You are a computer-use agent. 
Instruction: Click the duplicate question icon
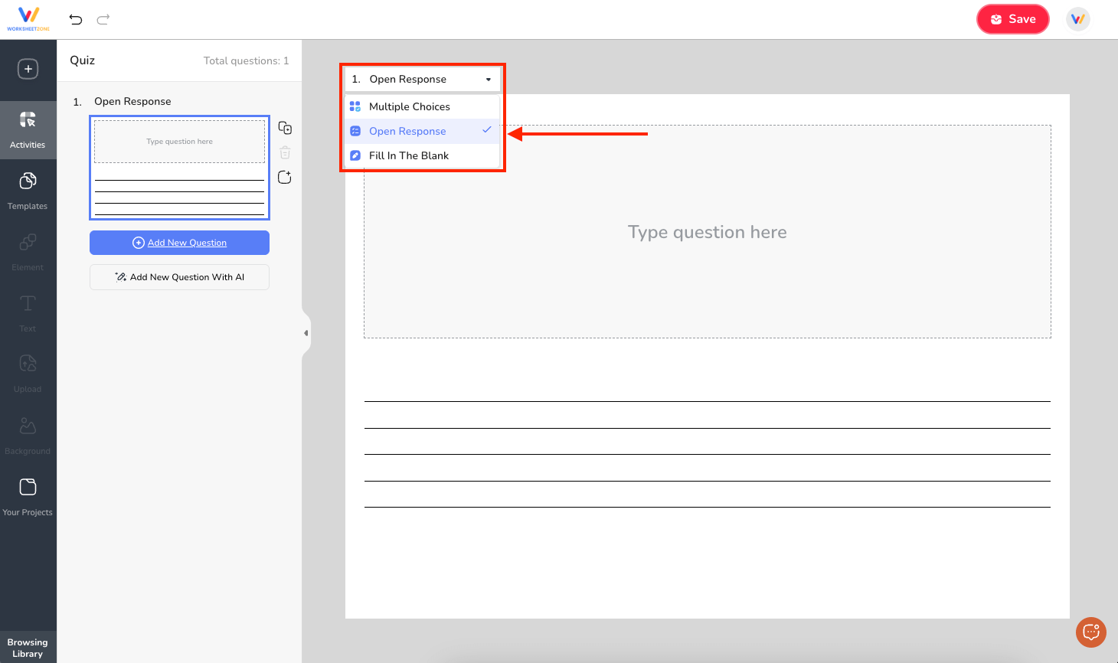pos(284,127)
